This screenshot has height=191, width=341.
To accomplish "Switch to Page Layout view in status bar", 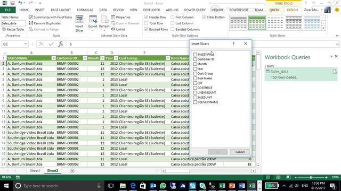I will 278,177.
